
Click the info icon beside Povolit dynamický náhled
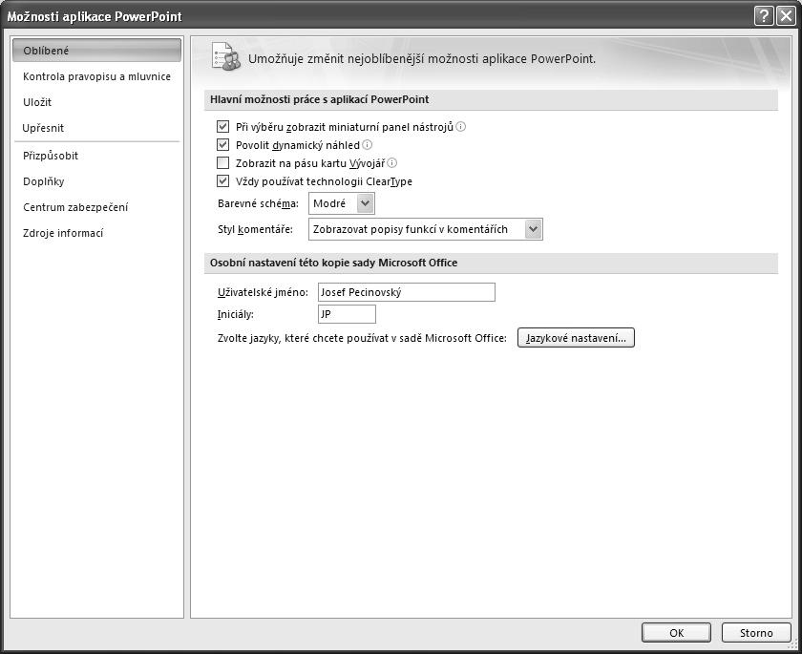click(x=367, y=145)
